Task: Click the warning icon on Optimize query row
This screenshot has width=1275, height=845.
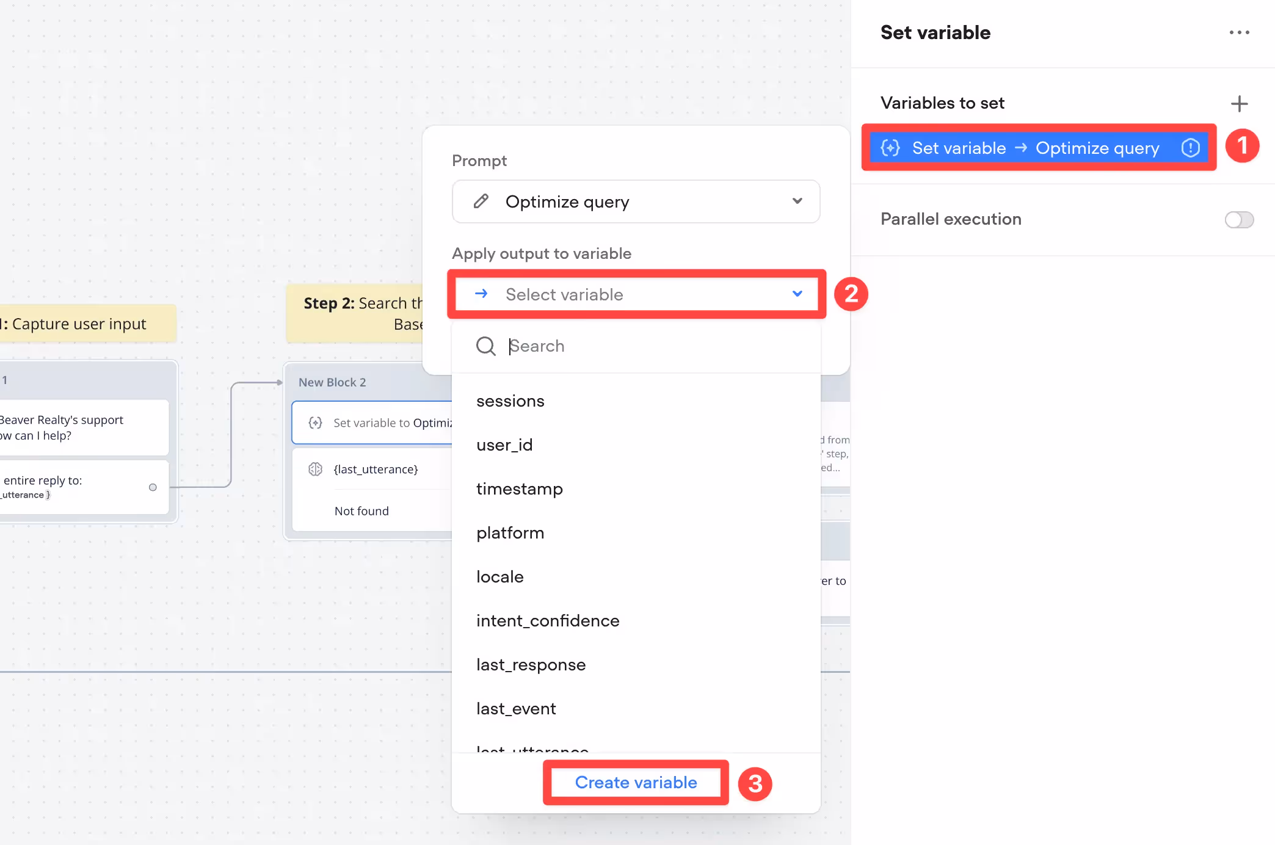Action: coord(1190,148)
